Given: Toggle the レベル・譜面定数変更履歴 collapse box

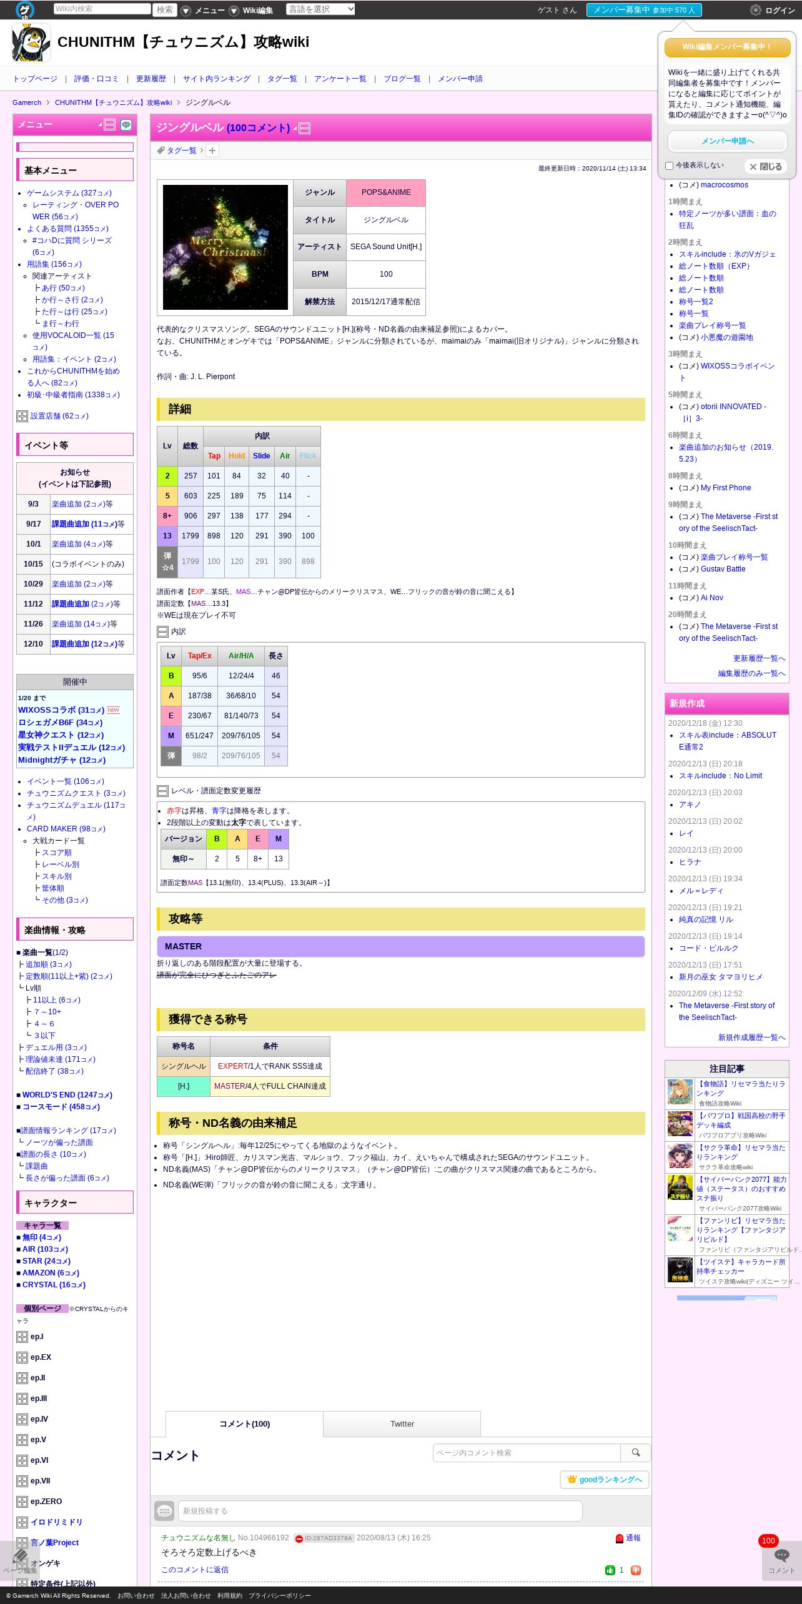Looking at the screenshot, I should [162, 791].
